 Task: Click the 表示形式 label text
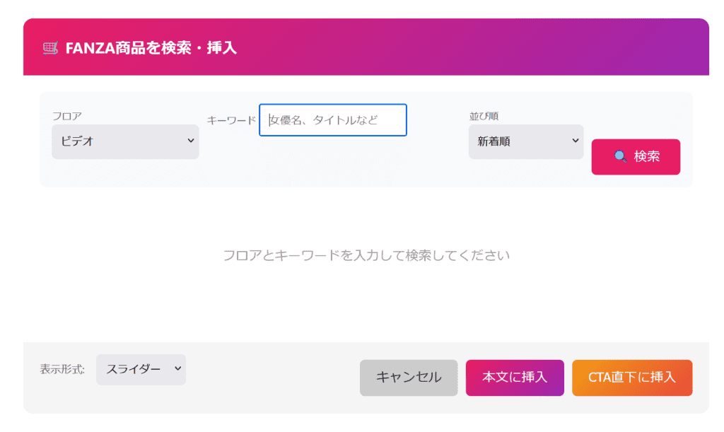click(62, 369)
